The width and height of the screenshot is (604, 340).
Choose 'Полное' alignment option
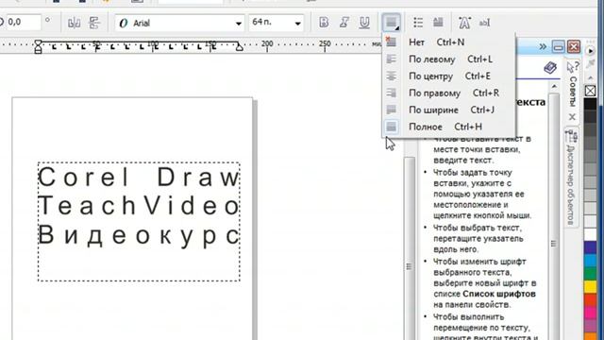[449, 127]
